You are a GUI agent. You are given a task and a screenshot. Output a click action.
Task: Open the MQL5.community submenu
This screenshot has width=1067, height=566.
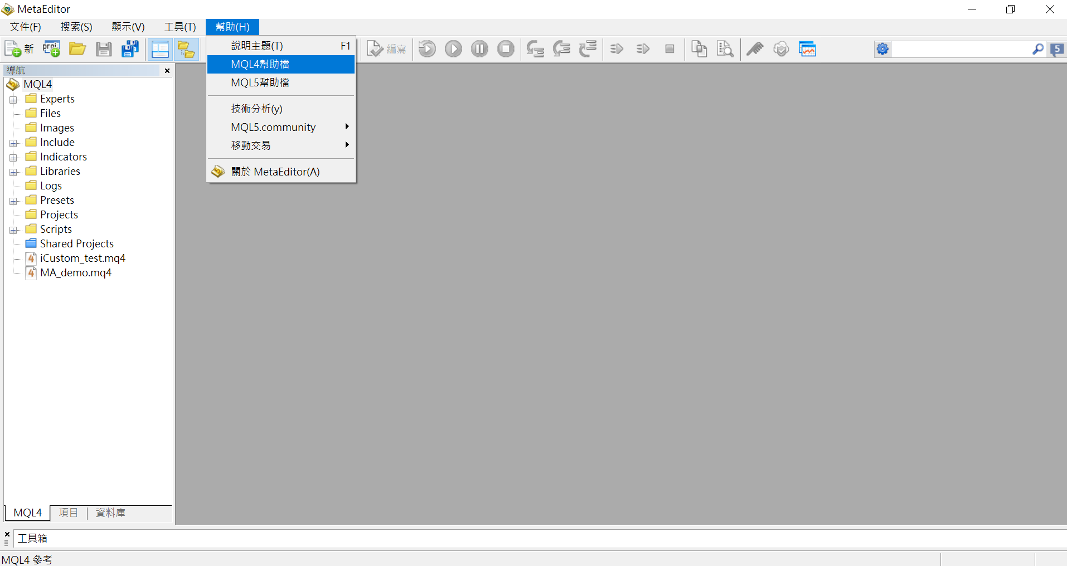[281, 127]
